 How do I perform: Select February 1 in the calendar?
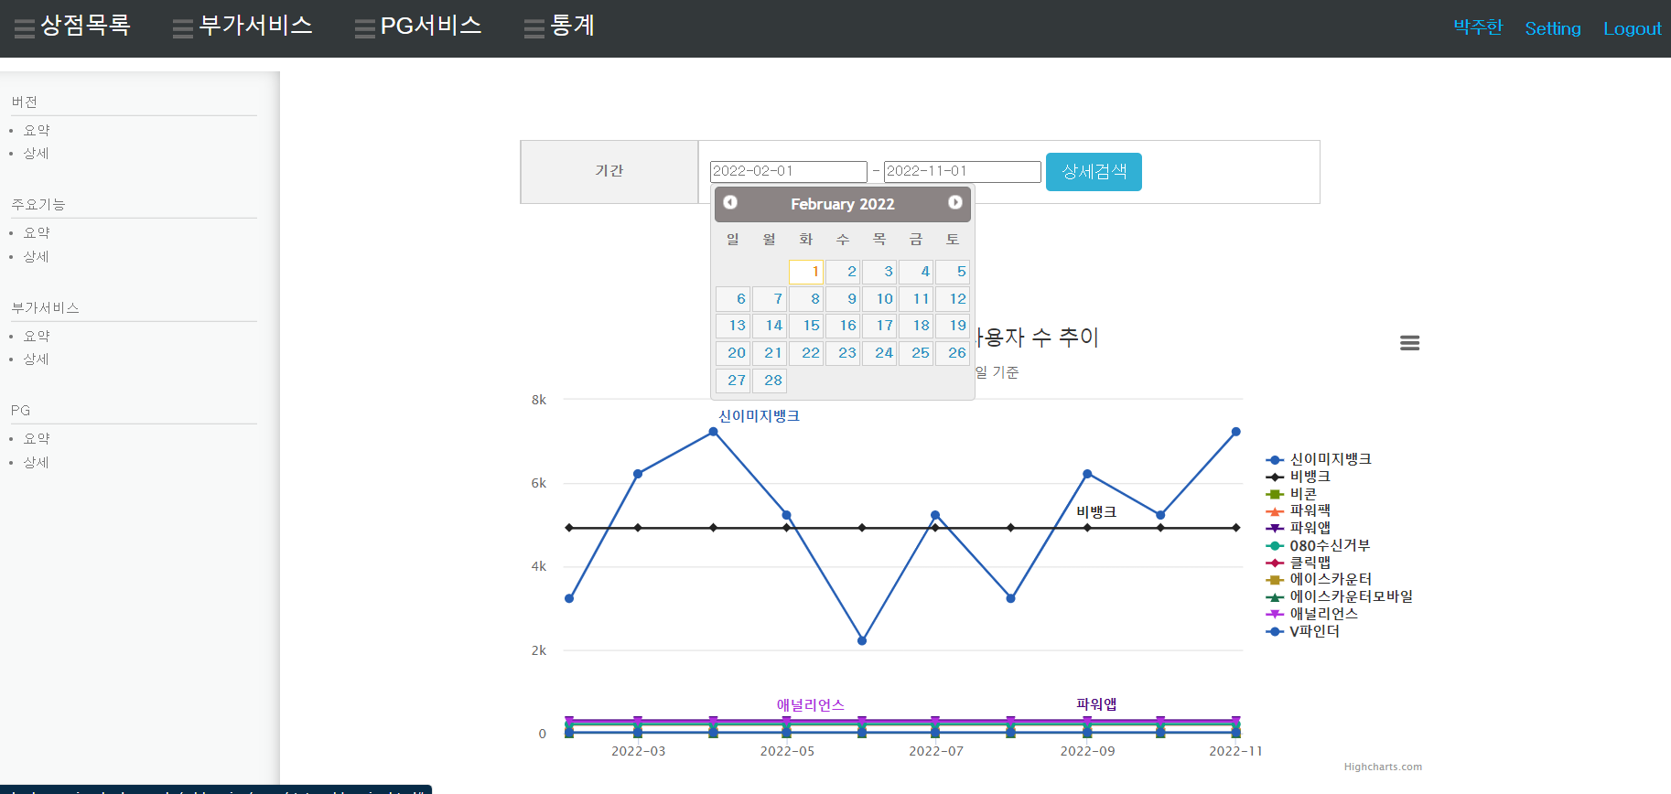[806, 272]
